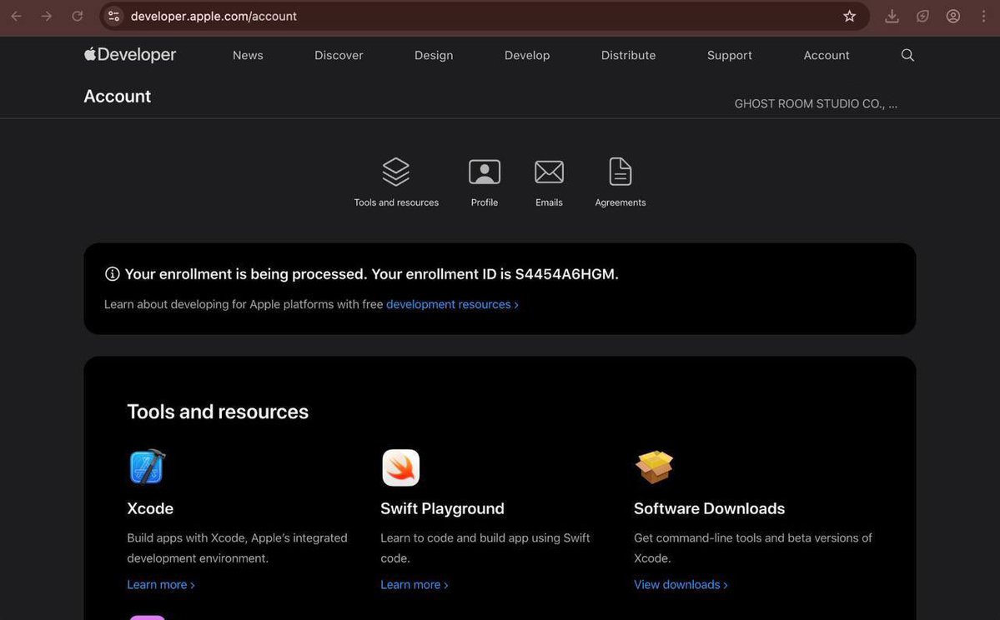This screenshot has width=1000, height=620.
Task: Click the Xcode heading
Action: pyautogui.click(x=150, y=508)
